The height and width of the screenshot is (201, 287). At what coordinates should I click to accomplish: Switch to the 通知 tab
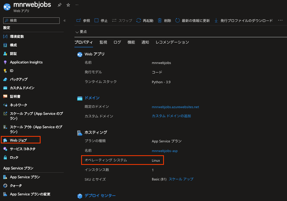(x=145, y=42)
